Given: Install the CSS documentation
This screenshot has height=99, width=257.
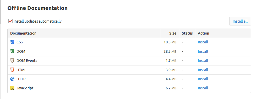Looking at the screenshot, I should [203, 42].
